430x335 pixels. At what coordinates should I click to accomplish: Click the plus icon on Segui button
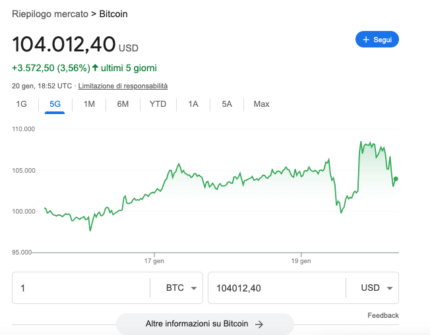click(366, 40)
